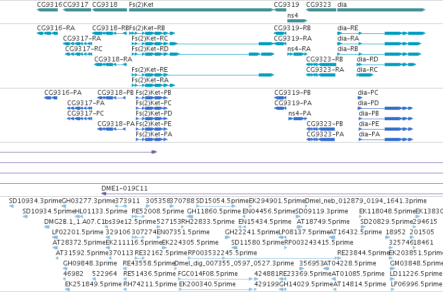Select the dia-PC protein label
The height and width of the screenshot is (292, 443).
coord(368,93)
